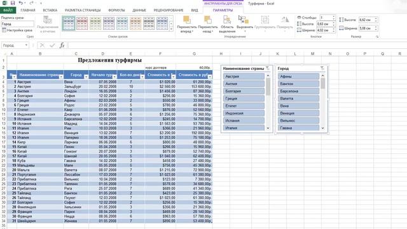This screenshot has height=229, width=407.
Task: Click Выровнять align icon
Action: (244, 20)
